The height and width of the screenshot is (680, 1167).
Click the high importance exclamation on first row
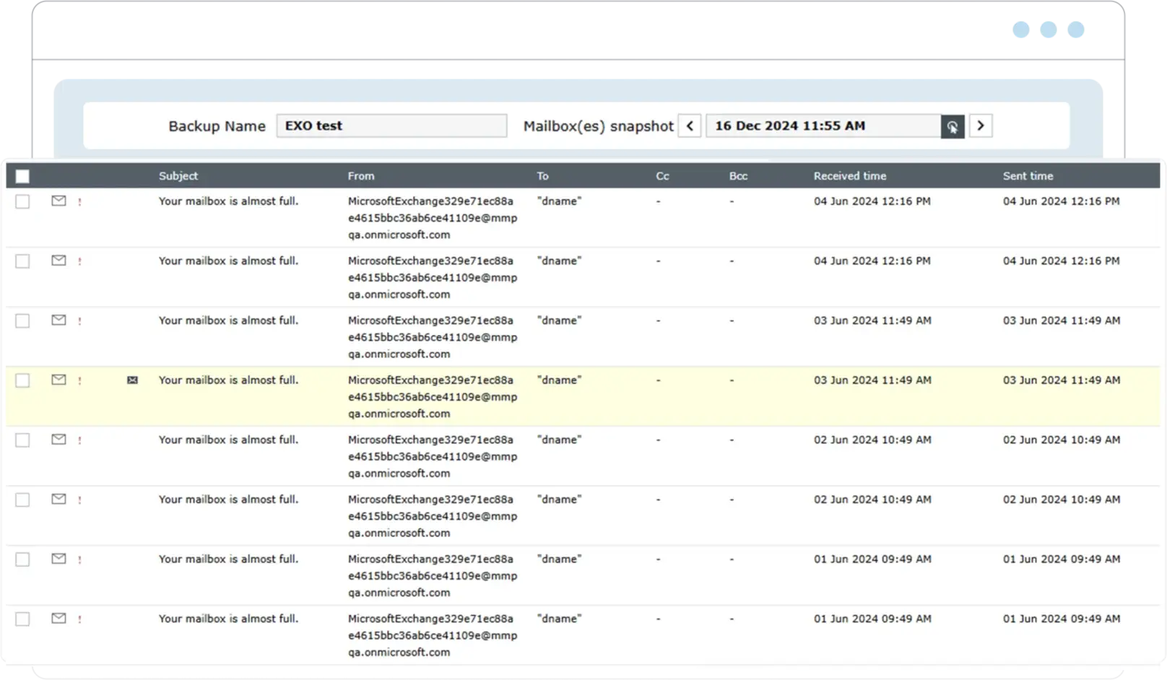point(79,202)
